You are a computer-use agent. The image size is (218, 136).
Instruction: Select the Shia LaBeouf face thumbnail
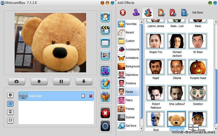[x=176, y=93]
